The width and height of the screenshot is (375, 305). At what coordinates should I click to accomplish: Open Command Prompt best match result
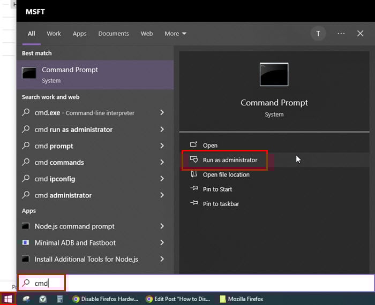[70, 75]
